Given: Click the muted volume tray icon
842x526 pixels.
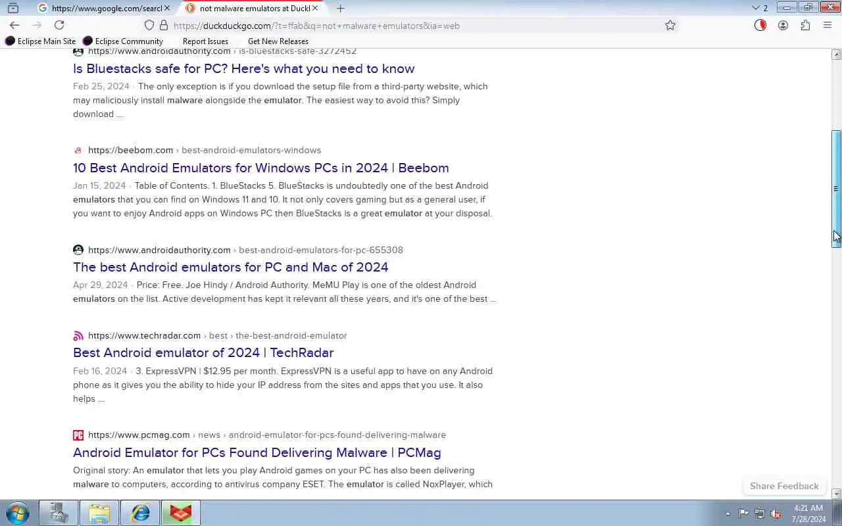Looking at the screenshot, I should click(776, 514).
